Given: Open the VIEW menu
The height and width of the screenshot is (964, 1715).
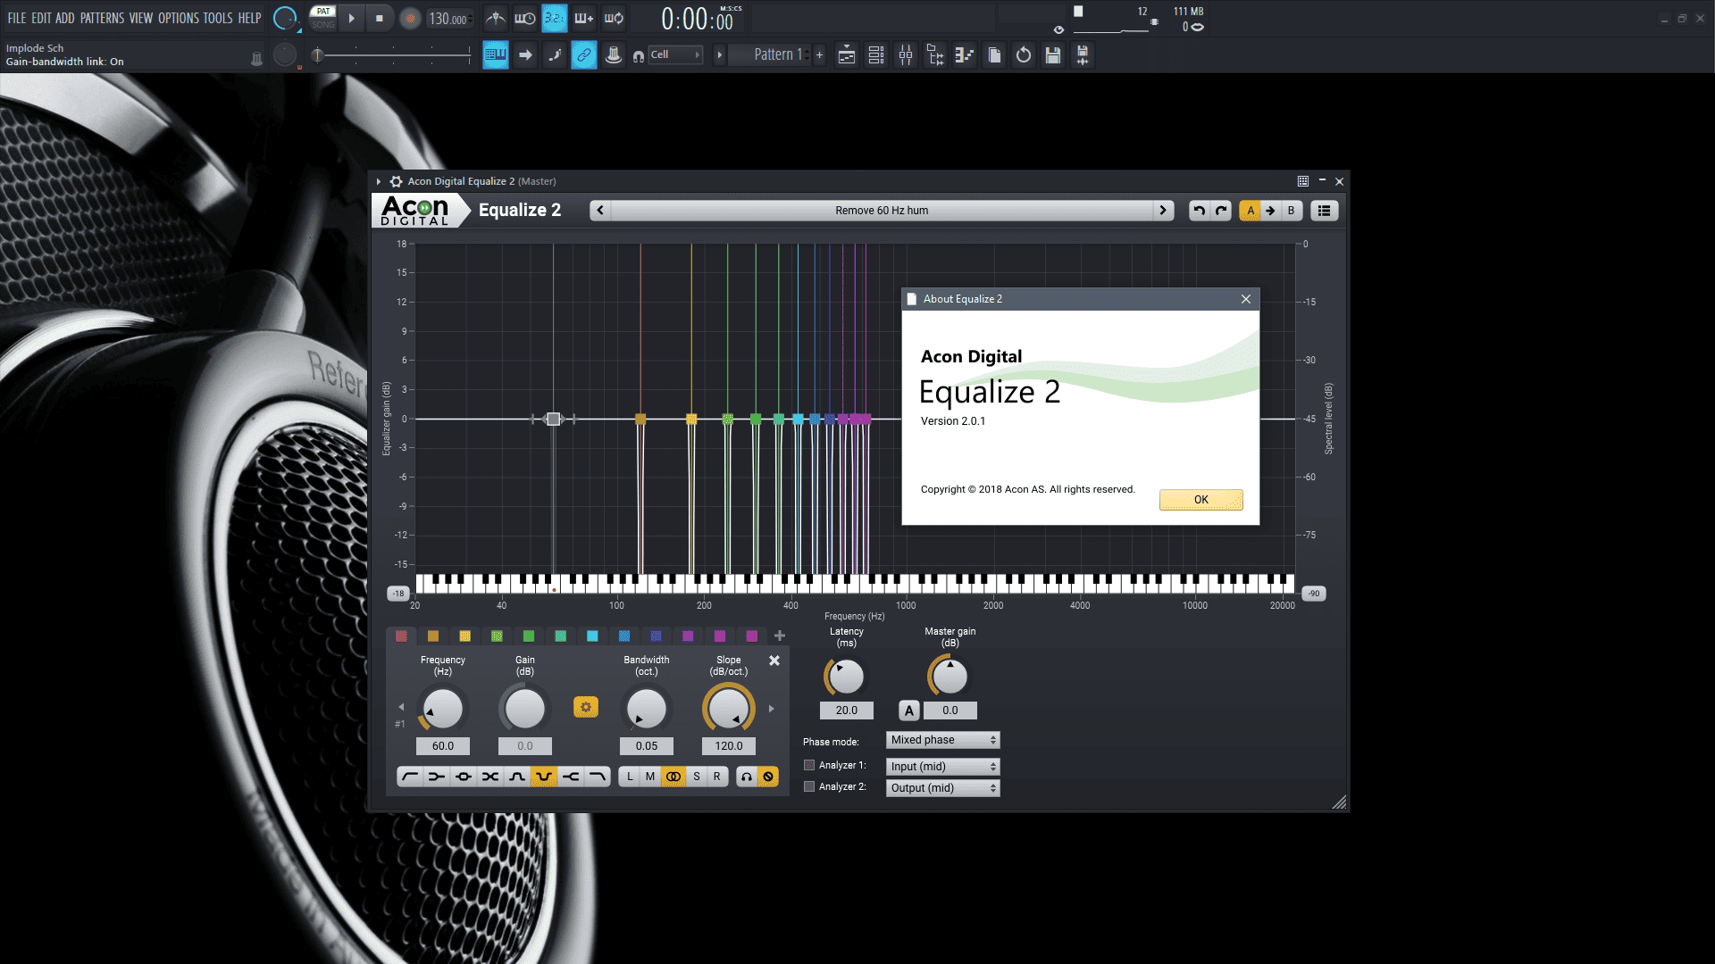Looking at the screenshot, I should click(x=141, y=18).
